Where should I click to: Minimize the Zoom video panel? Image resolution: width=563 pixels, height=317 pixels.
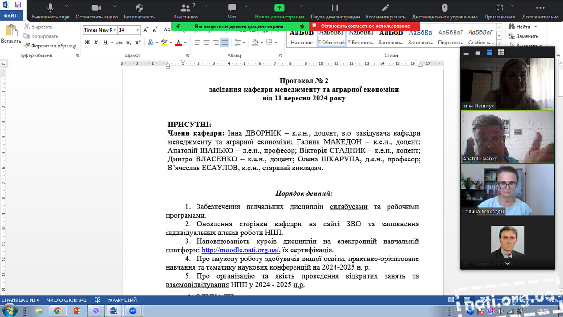click(x=466, y=53)
